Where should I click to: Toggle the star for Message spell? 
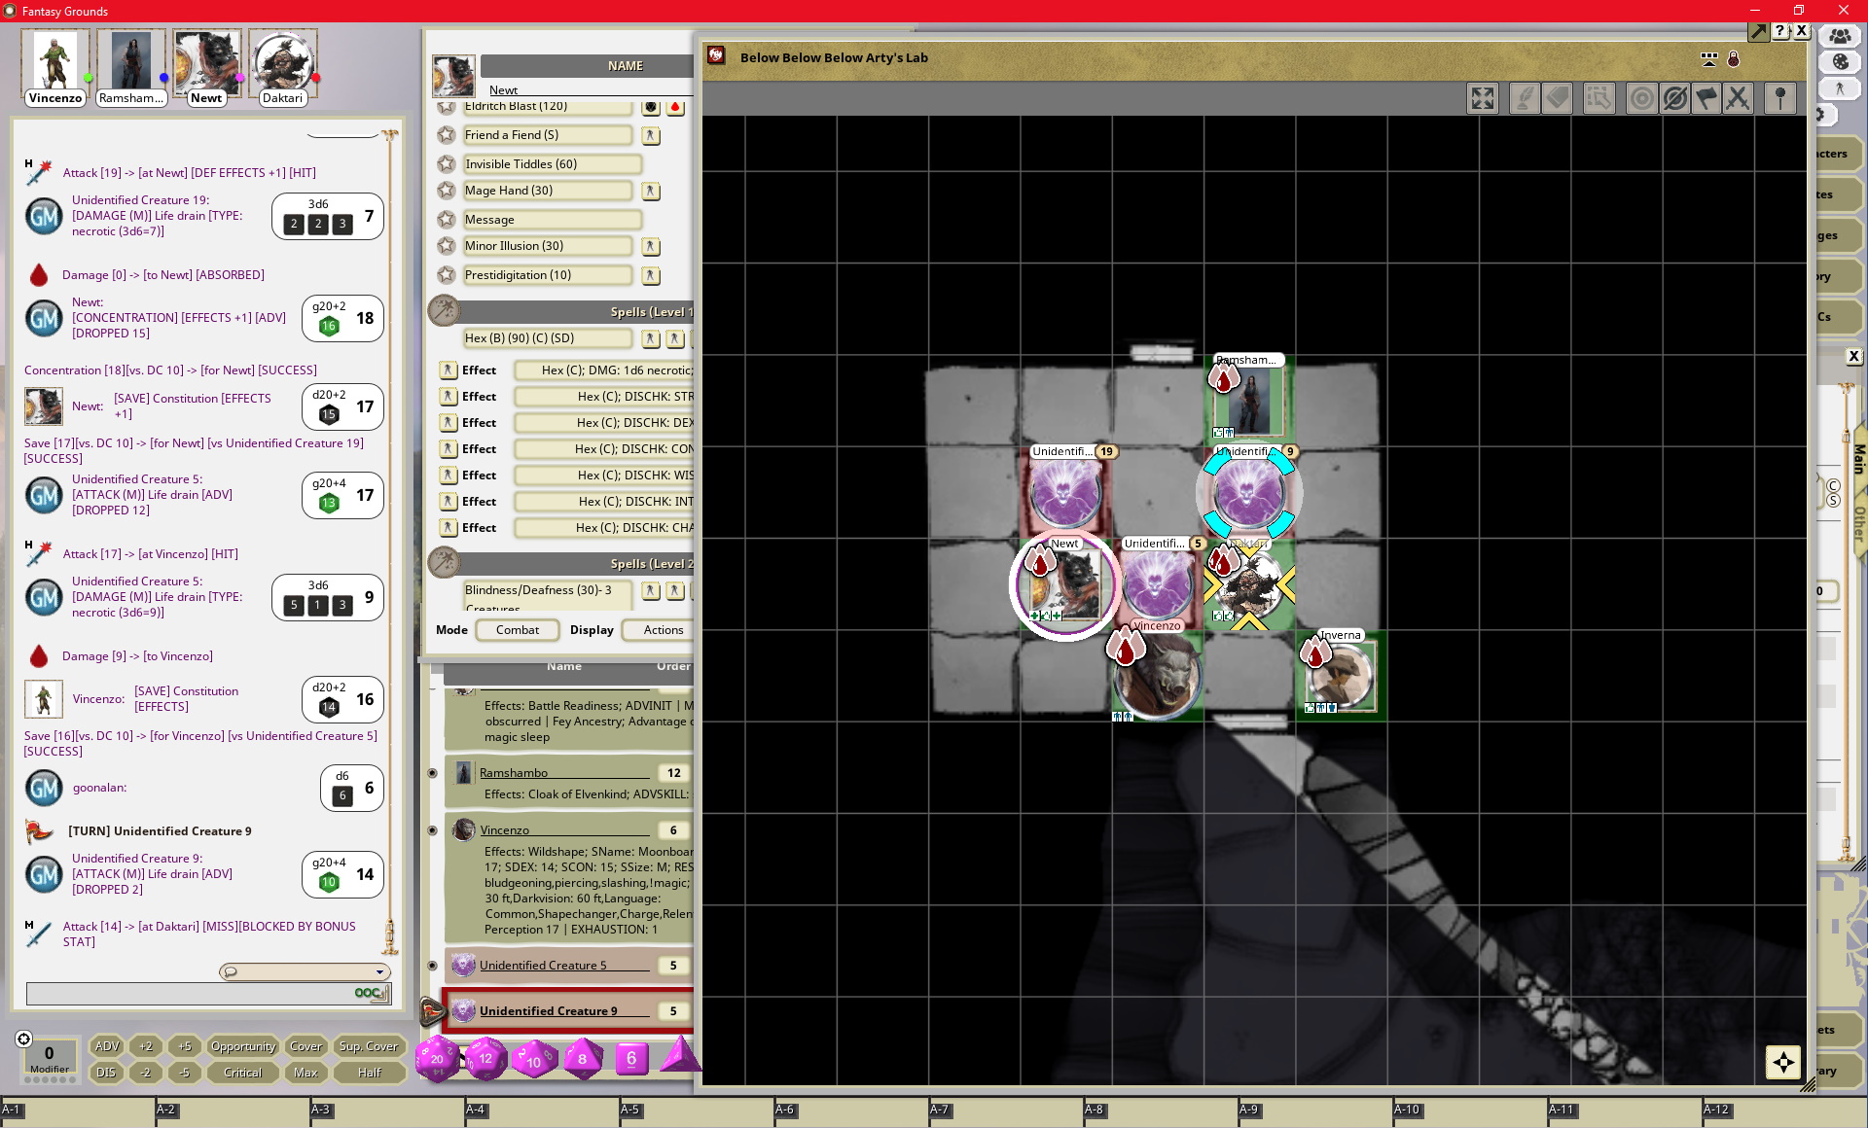(447, 219)
